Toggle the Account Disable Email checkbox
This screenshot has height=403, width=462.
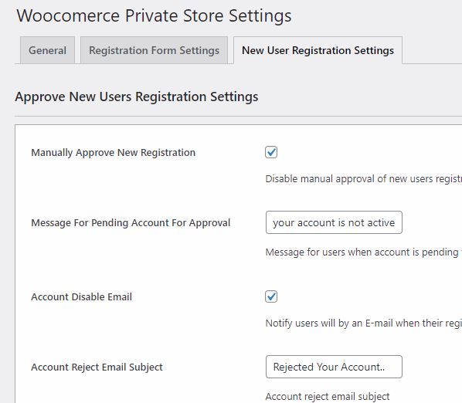[x=271, y=296]
